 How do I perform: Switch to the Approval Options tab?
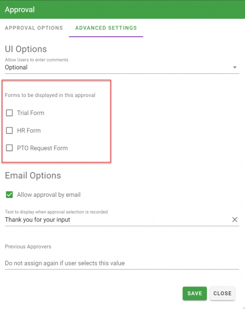[x=34, y=28]
